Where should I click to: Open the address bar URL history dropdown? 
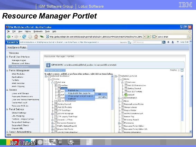point(145,37)
